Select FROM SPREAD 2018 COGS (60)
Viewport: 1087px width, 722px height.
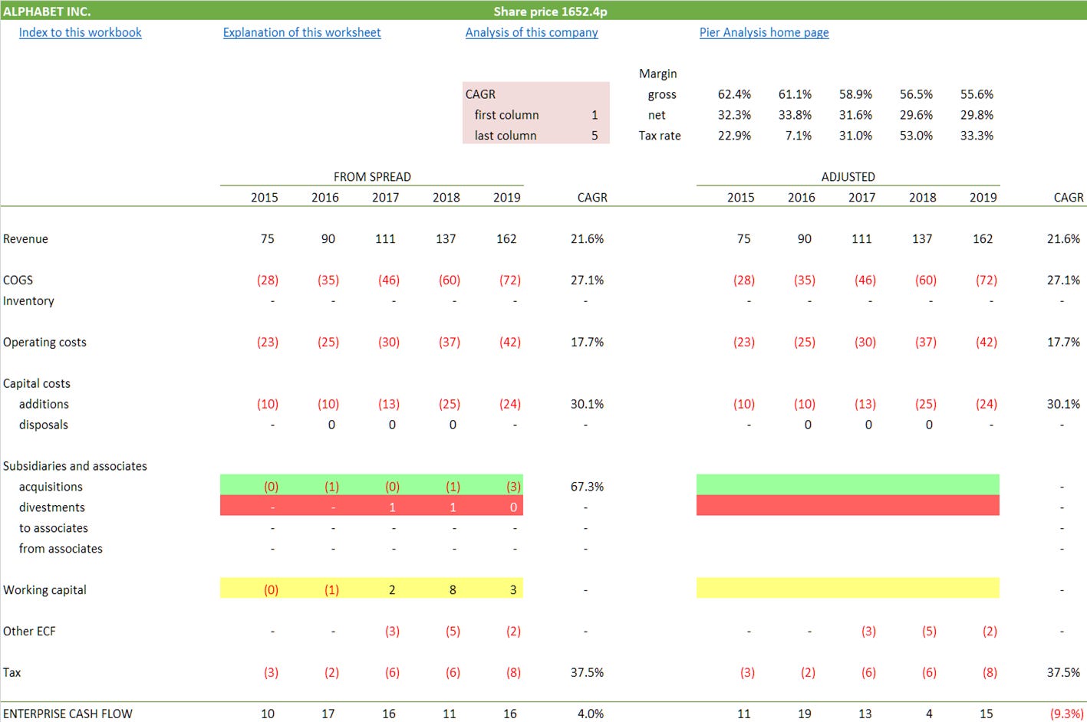(450, 281)
